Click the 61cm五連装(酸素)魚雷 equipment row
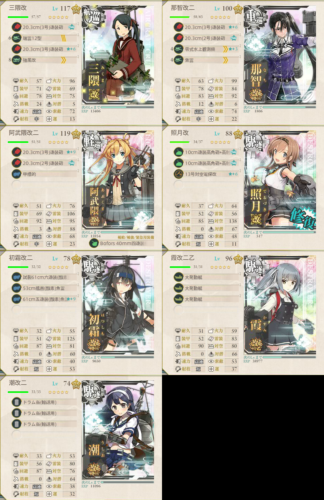The image size is (324, 500). [x=44, y=299]
